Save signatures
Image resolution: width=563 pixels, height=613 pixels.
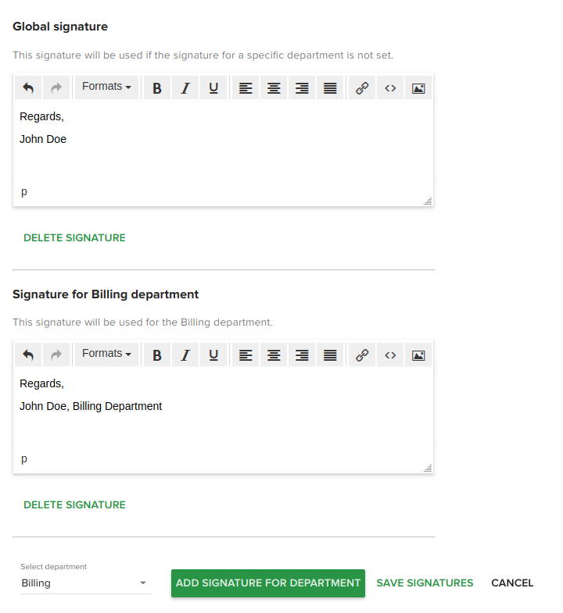pyautogui.click(x=425, y=583)
